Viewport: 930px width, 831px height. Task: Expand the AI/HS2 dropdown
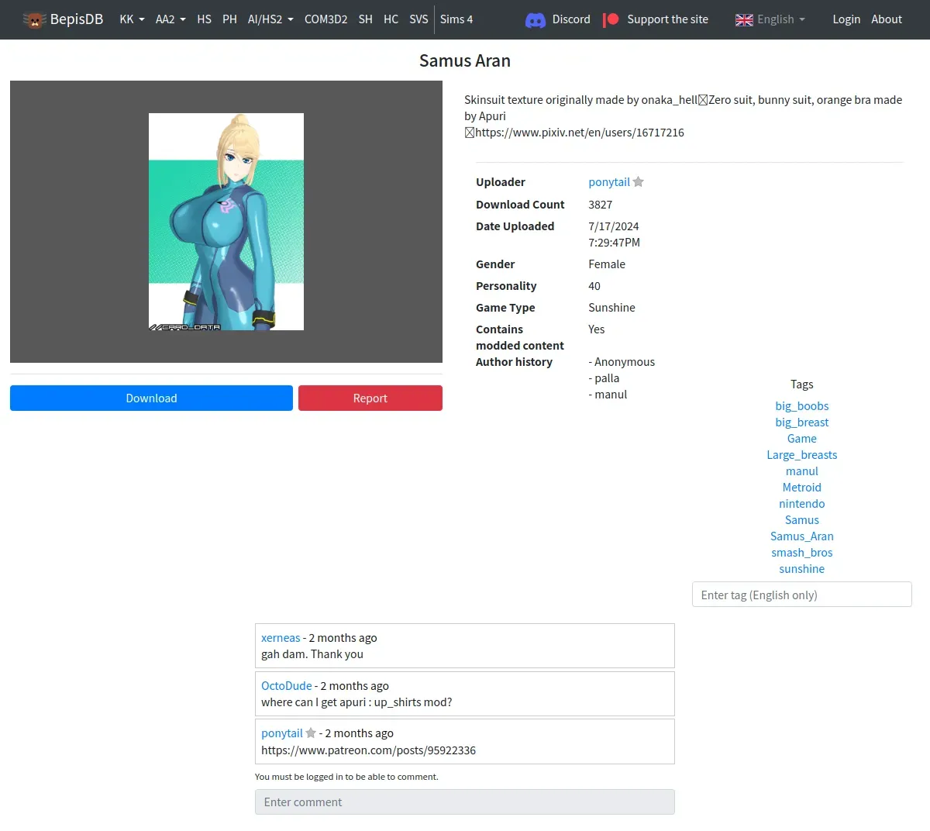(270, 19)
